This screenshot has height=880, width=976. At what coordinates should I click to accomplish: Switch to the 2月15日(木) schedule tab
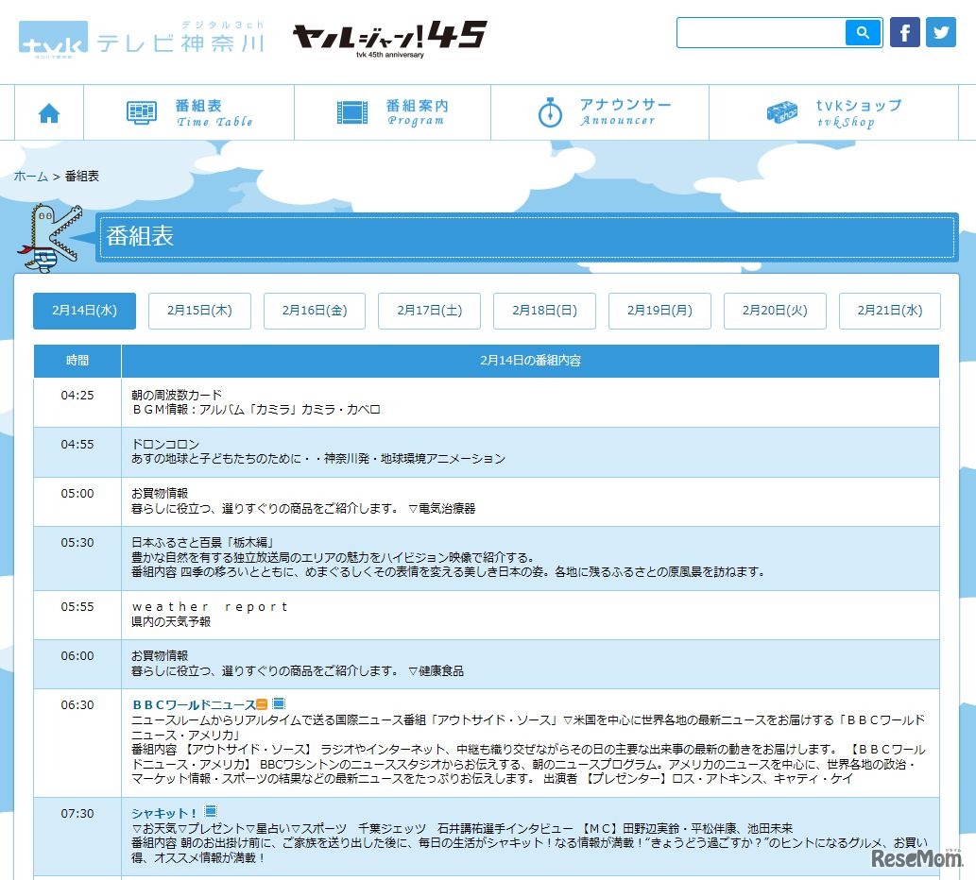coord(198,311)
